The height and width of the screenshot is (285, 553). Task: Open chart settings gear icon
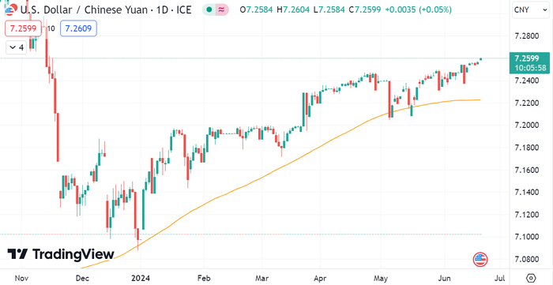tap(532, 278)
